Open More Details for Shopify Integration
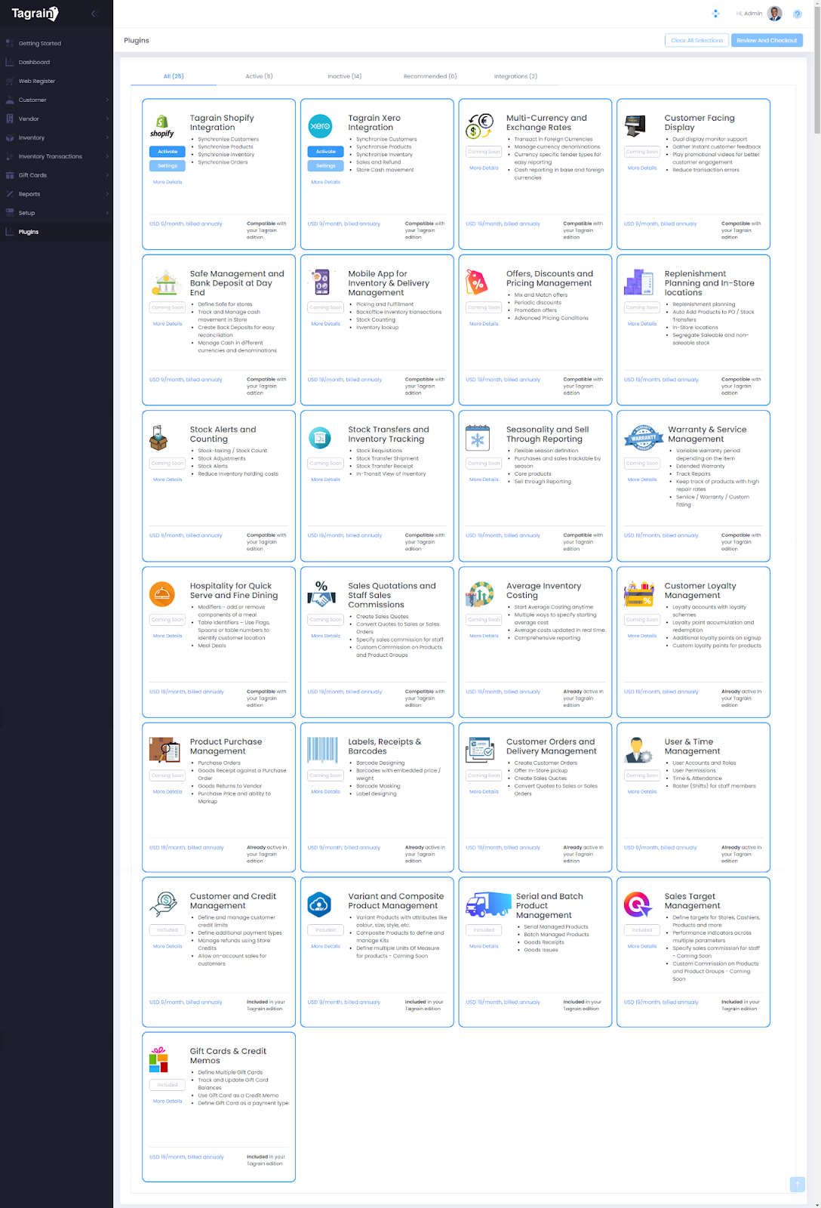821x1208 pixels. click(168, 182)
